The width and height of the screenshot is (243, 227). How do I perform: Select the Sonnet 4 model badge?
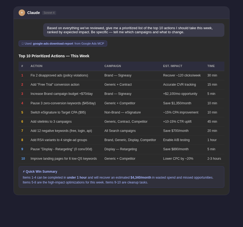(49, 13)
